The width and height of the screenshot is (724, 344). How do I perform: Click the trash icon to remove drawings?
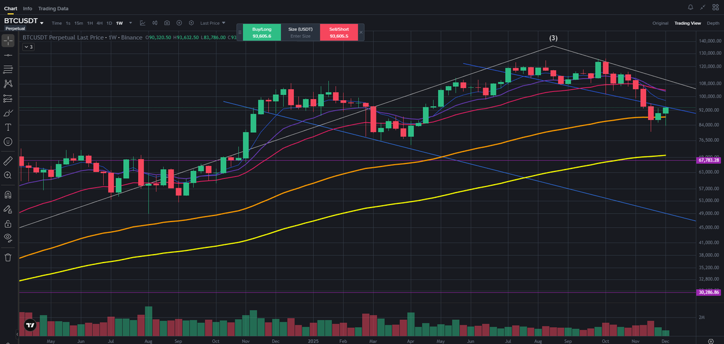point(8,258)
